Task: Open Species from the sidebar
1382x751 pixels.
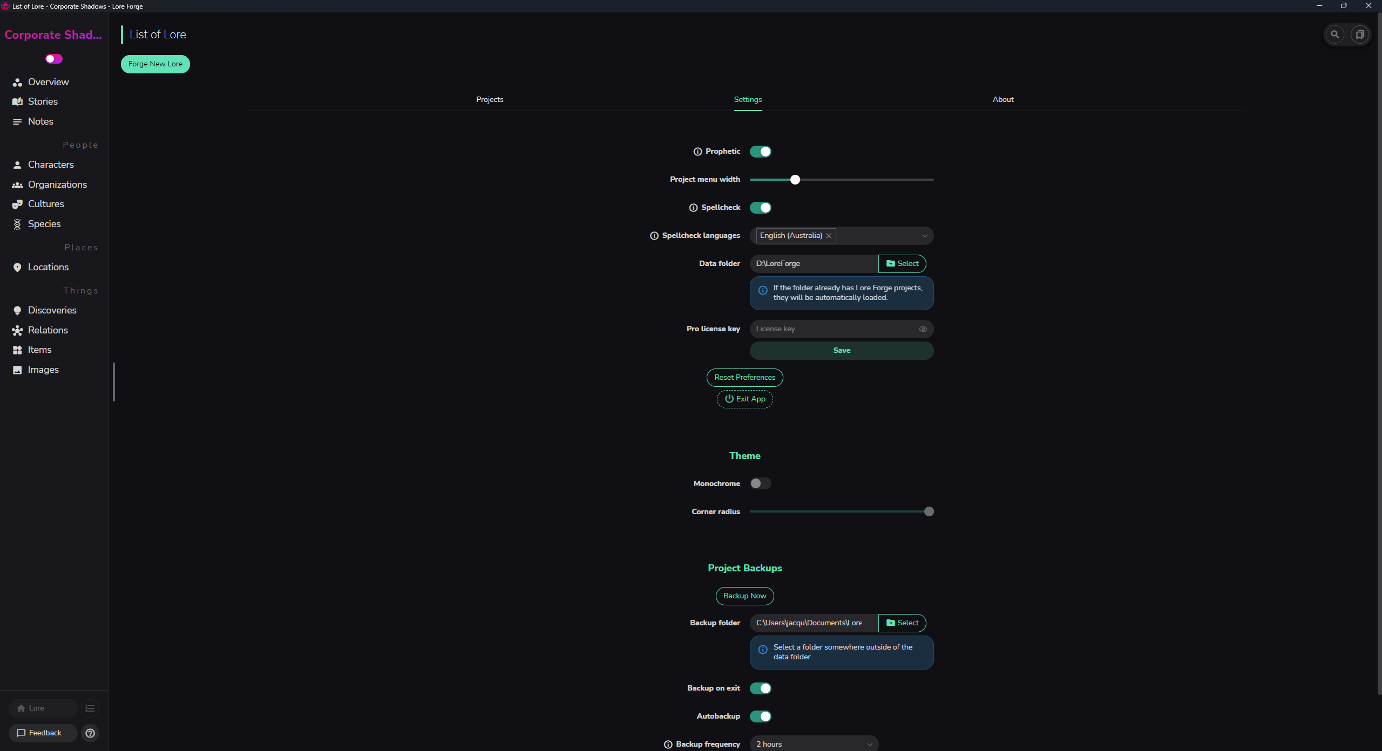Action: (x=44, y=224)
